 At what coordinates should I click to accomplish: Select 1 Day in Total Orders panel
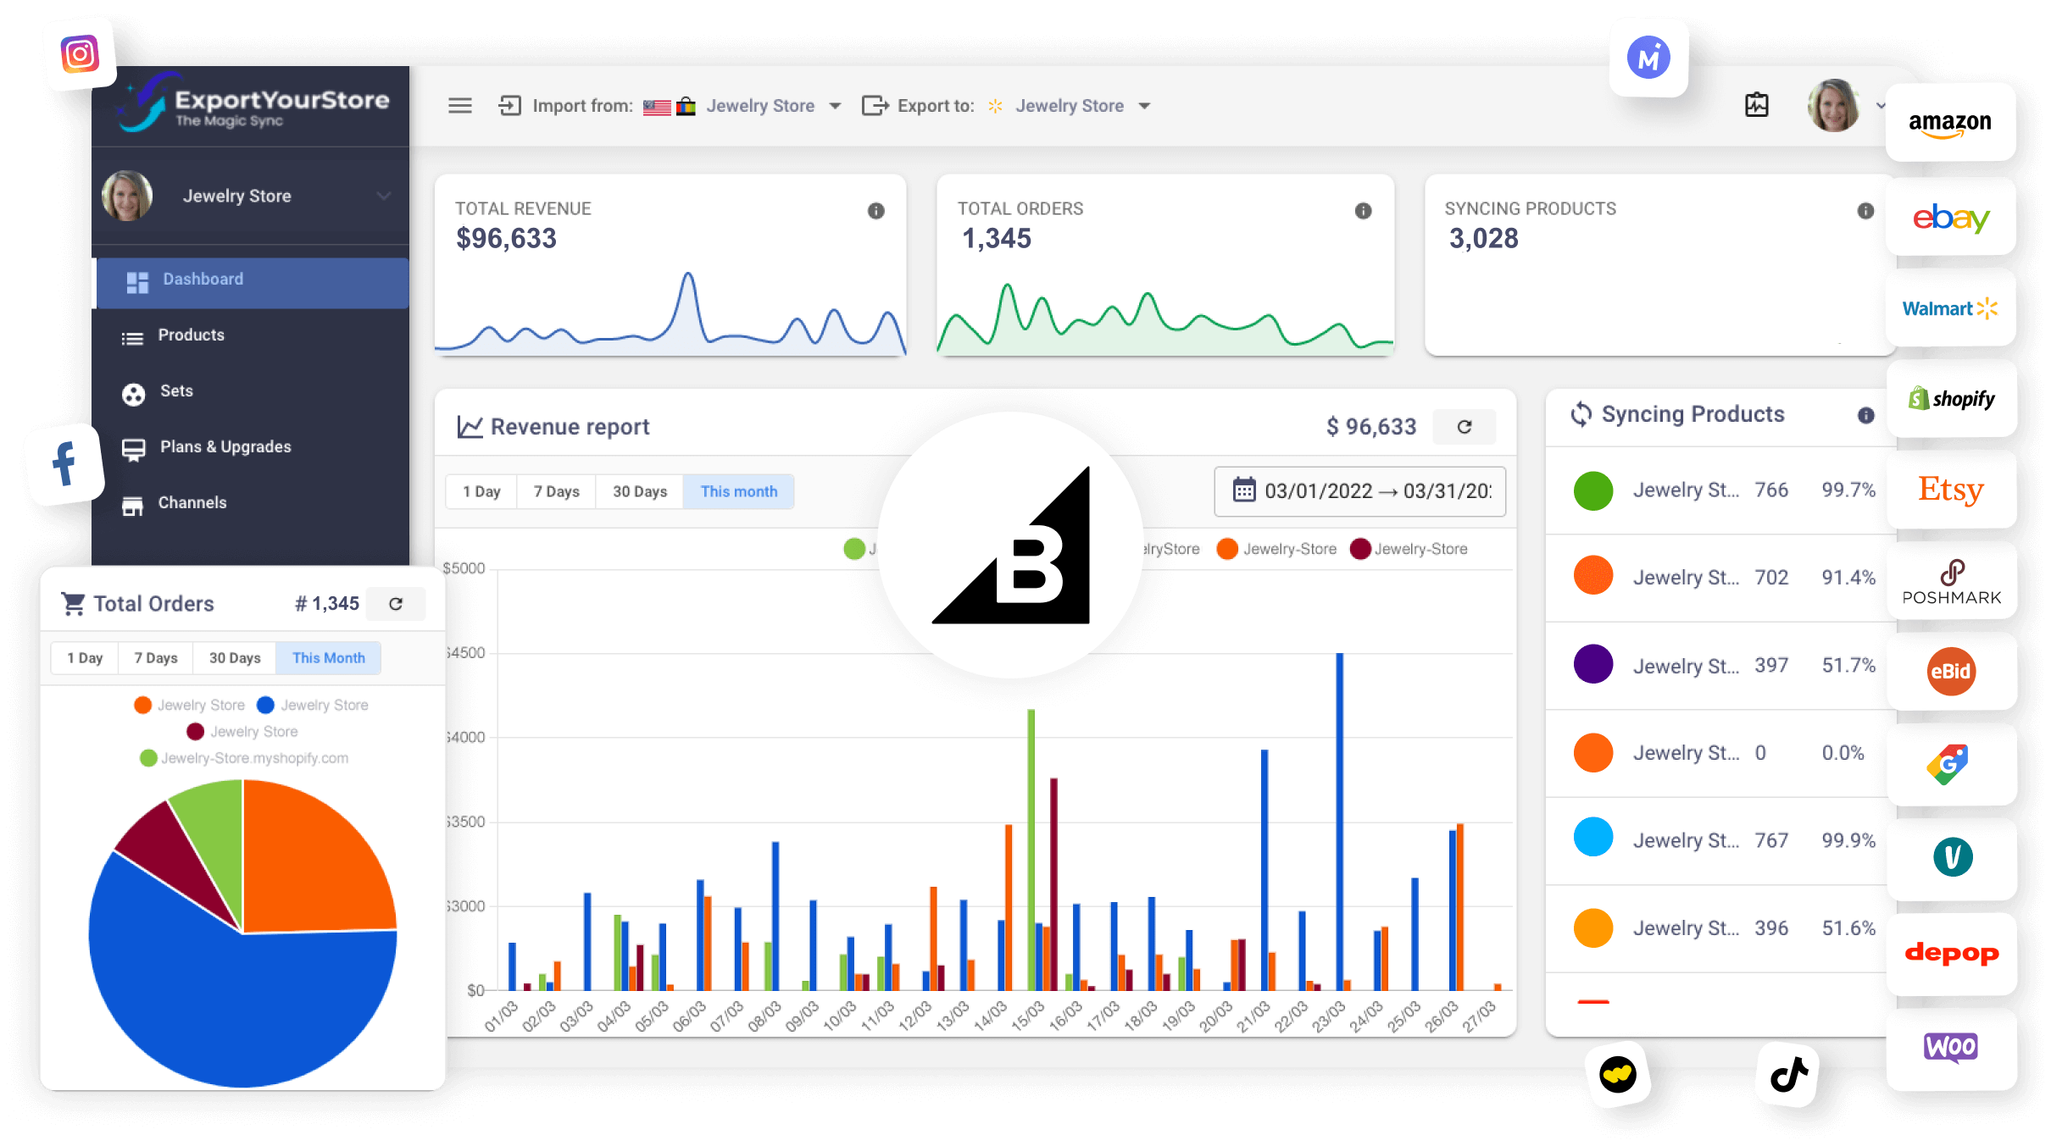click(85, 658)
